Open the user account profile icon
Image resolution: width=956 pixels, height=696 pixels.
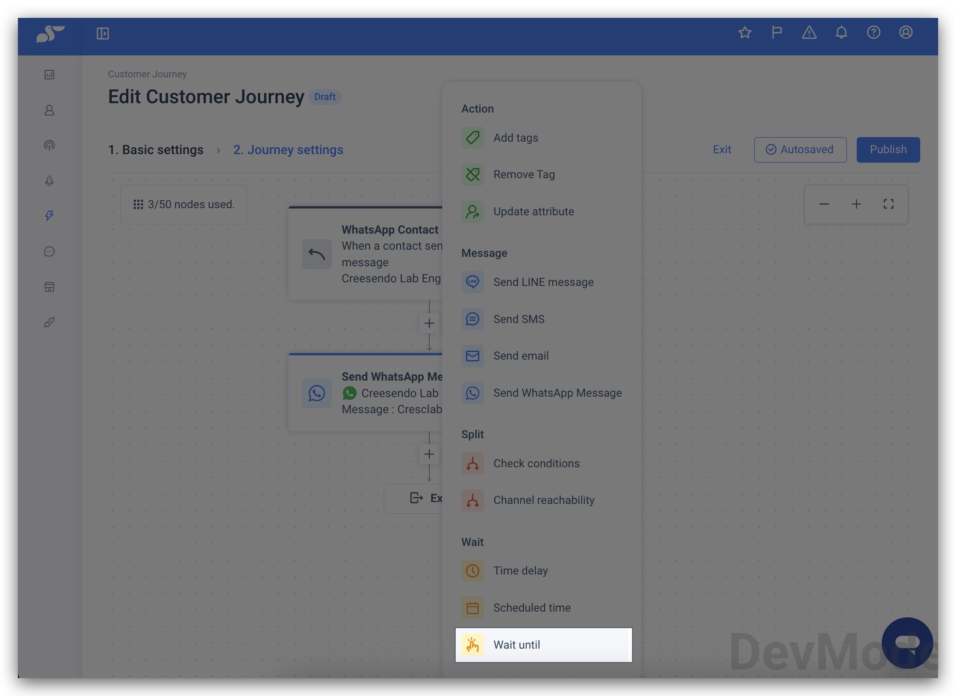pyautogui.click(x=906, y=33)
